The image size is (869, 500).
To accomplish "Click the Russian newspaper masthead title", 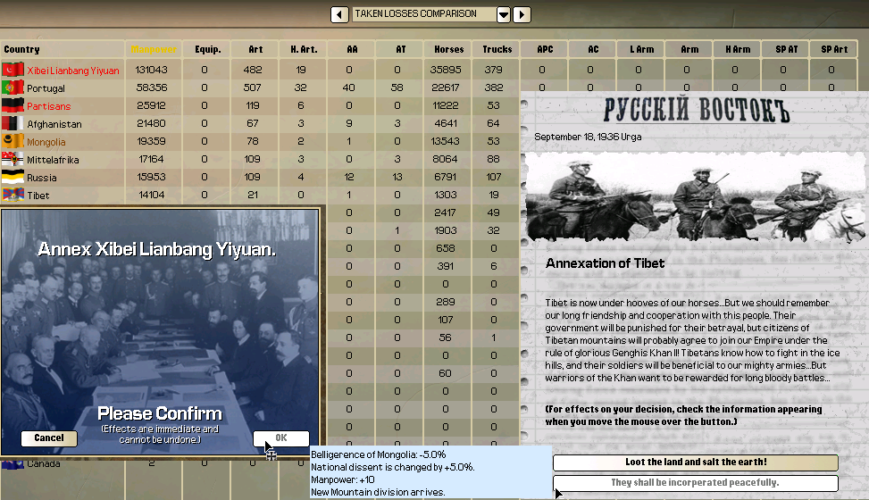I will pyautogui.click(x=696, y=109).
